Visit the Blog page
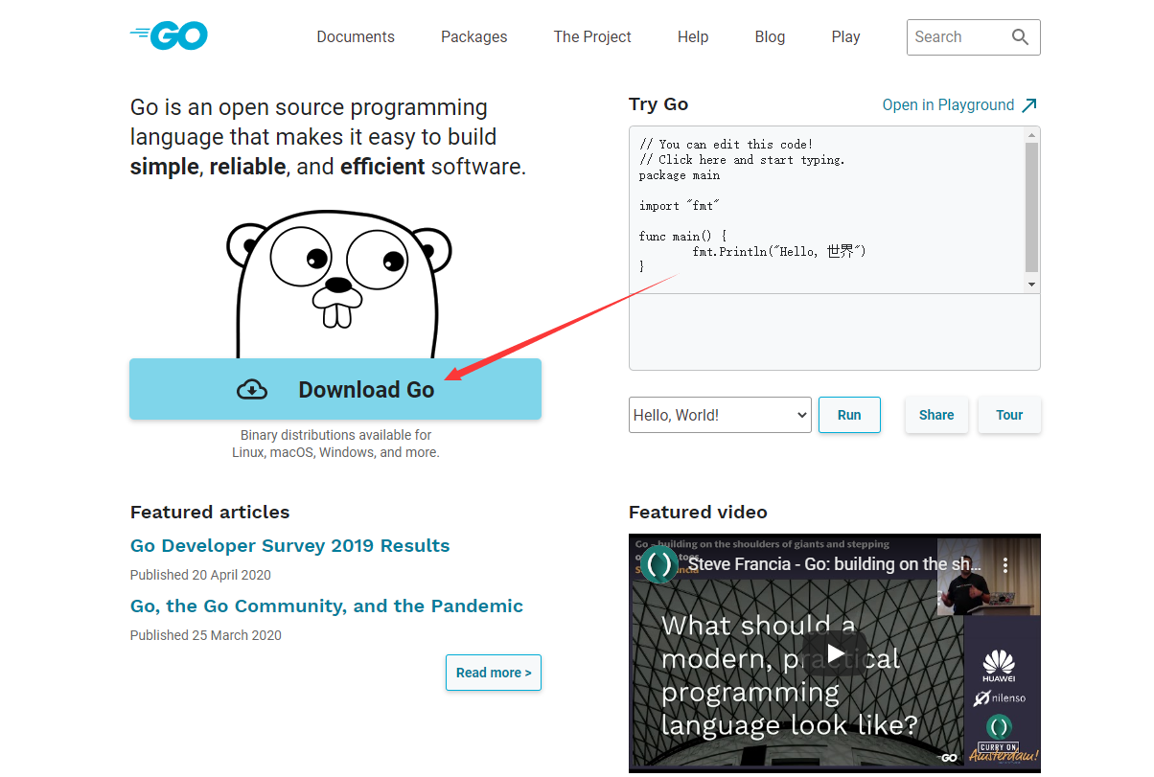This screenshot has height=777, width=1154. [x=770, y=37]
